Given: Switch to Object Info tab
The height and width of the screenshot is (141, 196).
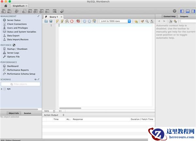Looking at the screenshot, I should (14, 113).
